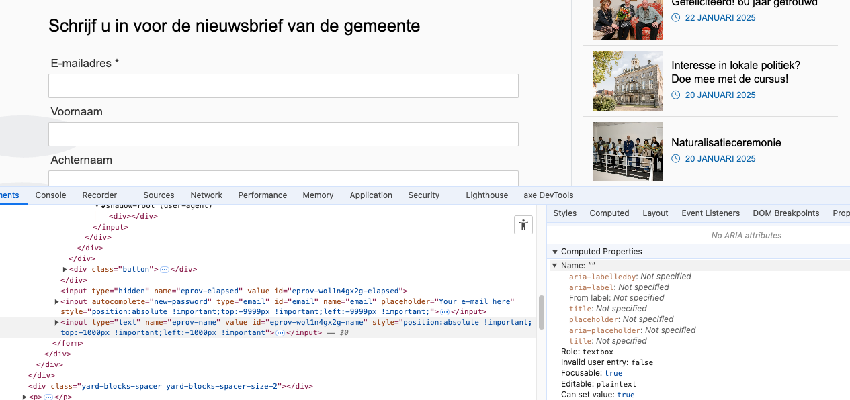Select the #shadow-root (user-agent) line
The image size is (850, 400).
point(155,207)
